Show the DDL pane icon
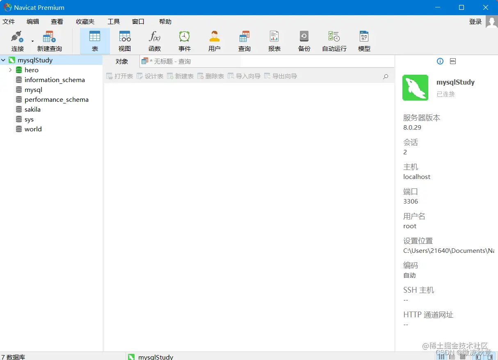This screenshot has height=360, width=498. point(453,61)
